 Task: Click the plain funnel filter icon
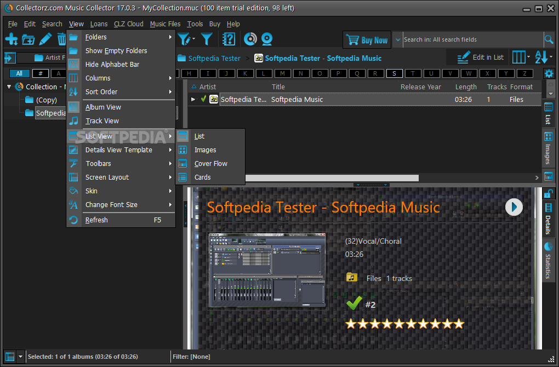pyautogui.click(x=207, y=39)
